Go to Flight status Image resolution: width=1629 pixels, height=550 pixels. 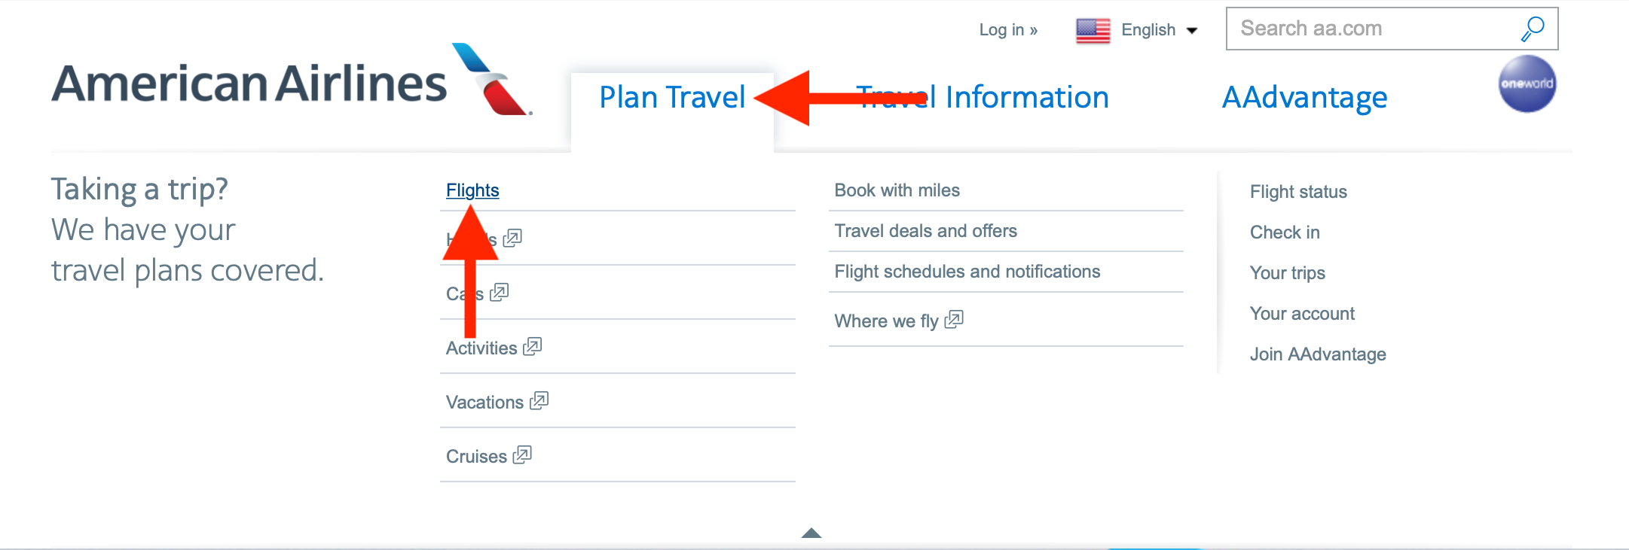point(1298,192)
